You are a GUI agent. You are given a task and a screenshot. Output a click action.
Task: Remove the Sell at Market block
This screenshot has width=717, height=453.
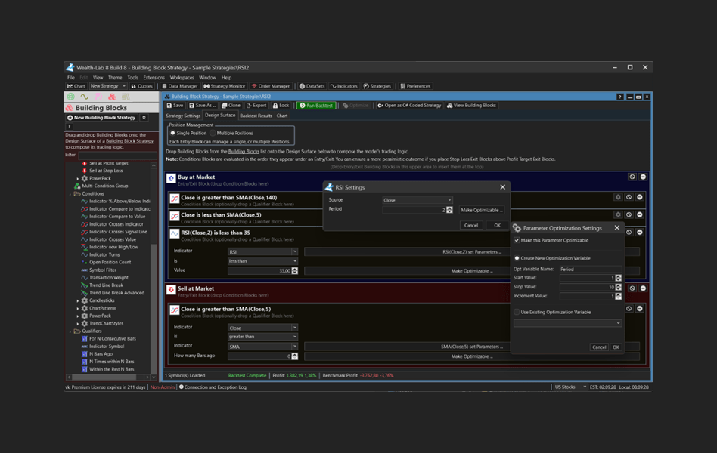pos(643,288)
